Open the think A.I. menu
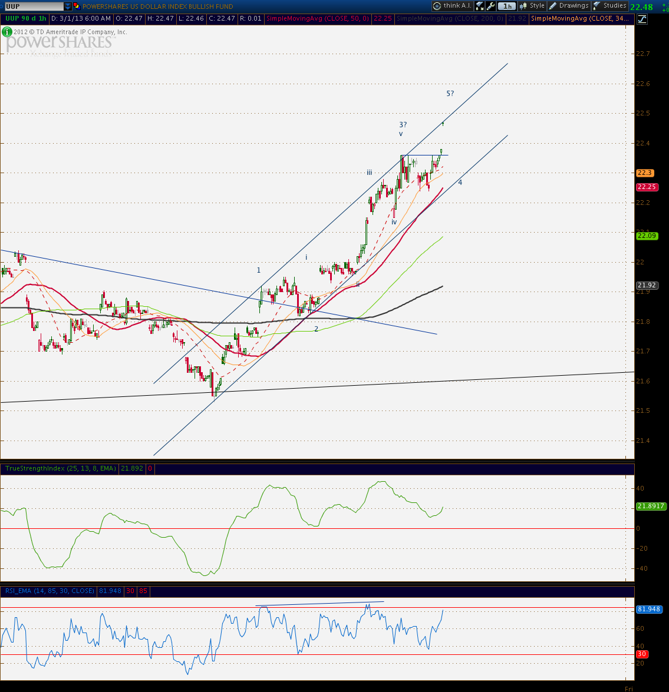This screenshot has height=692, width=669. point(452,6)
